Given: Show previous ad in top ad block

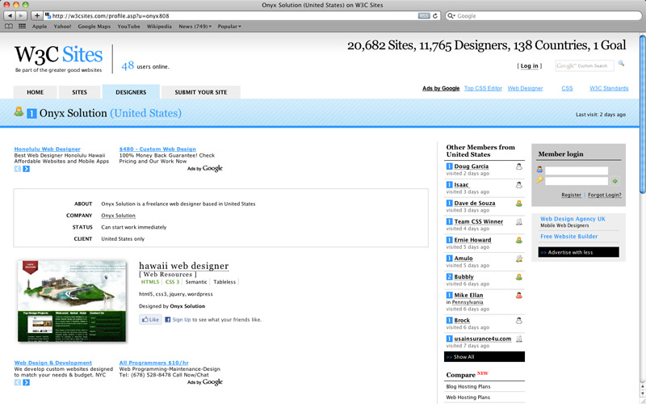Looking at the screenshot, I should [x=18, y=169].
